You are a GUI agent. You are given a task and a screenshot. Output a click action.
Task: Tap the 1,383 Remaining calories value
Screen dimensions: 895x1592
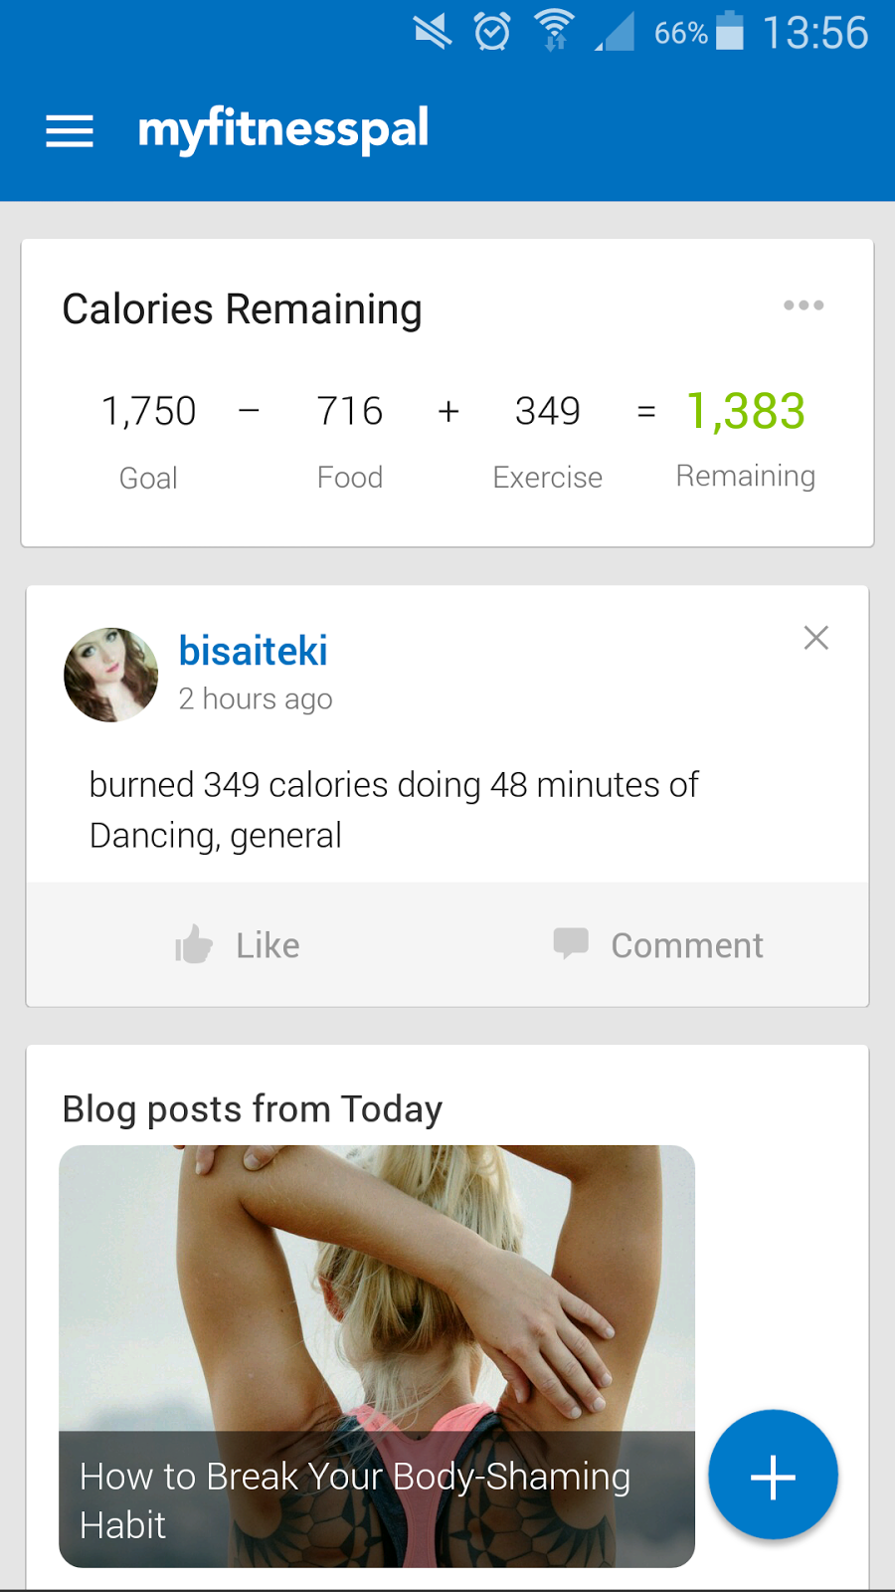click(x=746, y=411)
